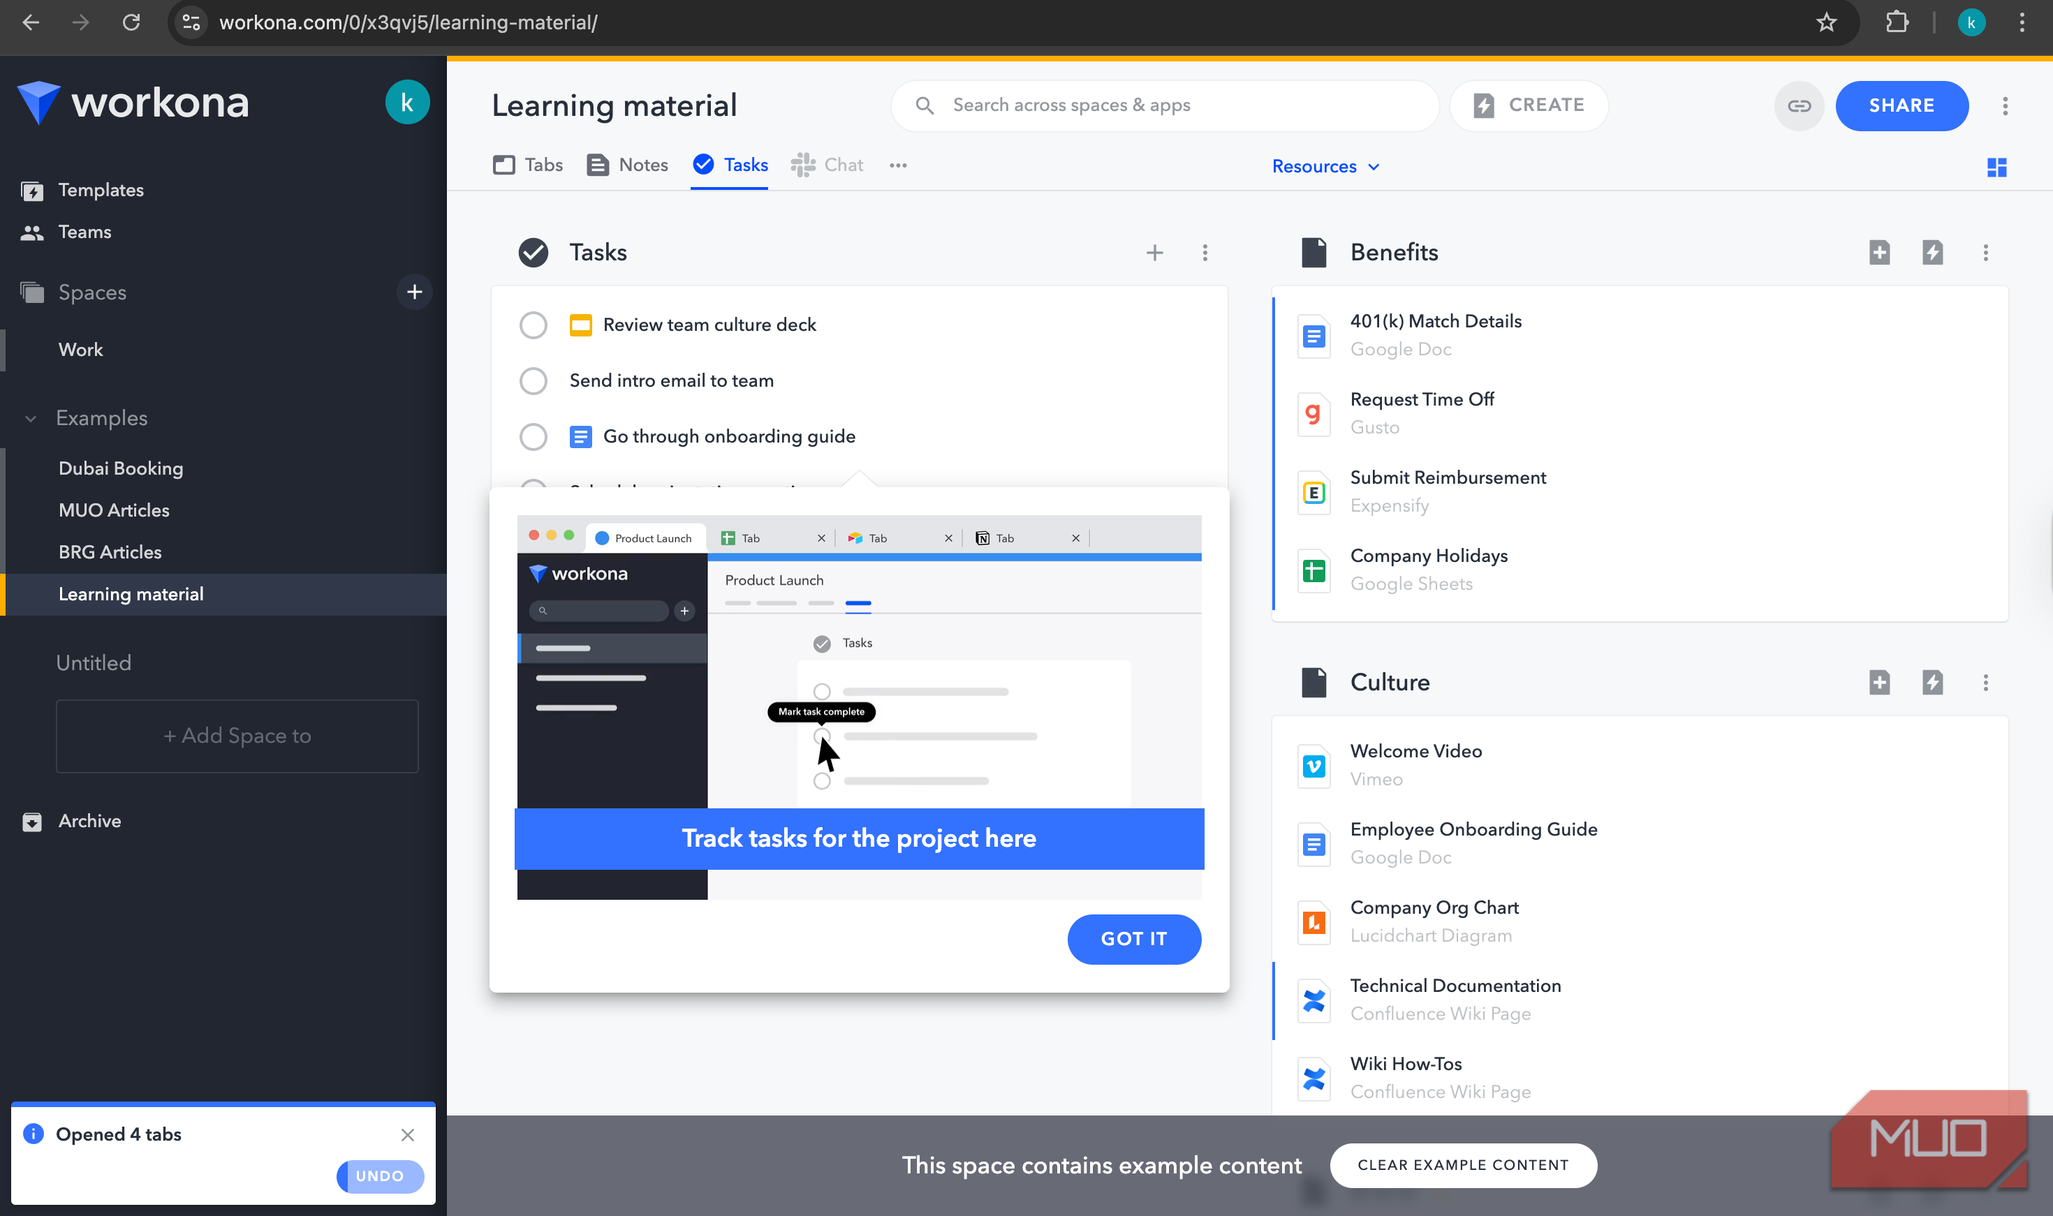Screen dimensions: 2053x1216
Task: Click the site info icon in address bar
Action: click(x=191, y=23)
